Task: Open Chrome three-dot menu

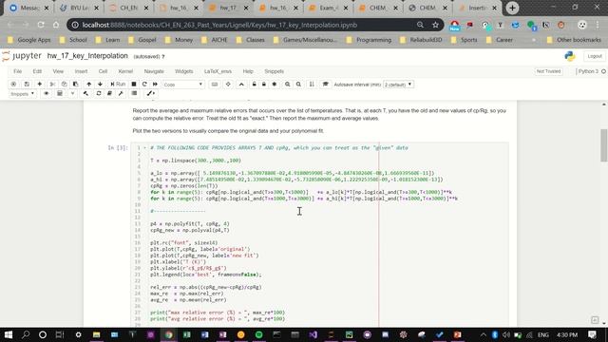Action: tap(598, 25)
